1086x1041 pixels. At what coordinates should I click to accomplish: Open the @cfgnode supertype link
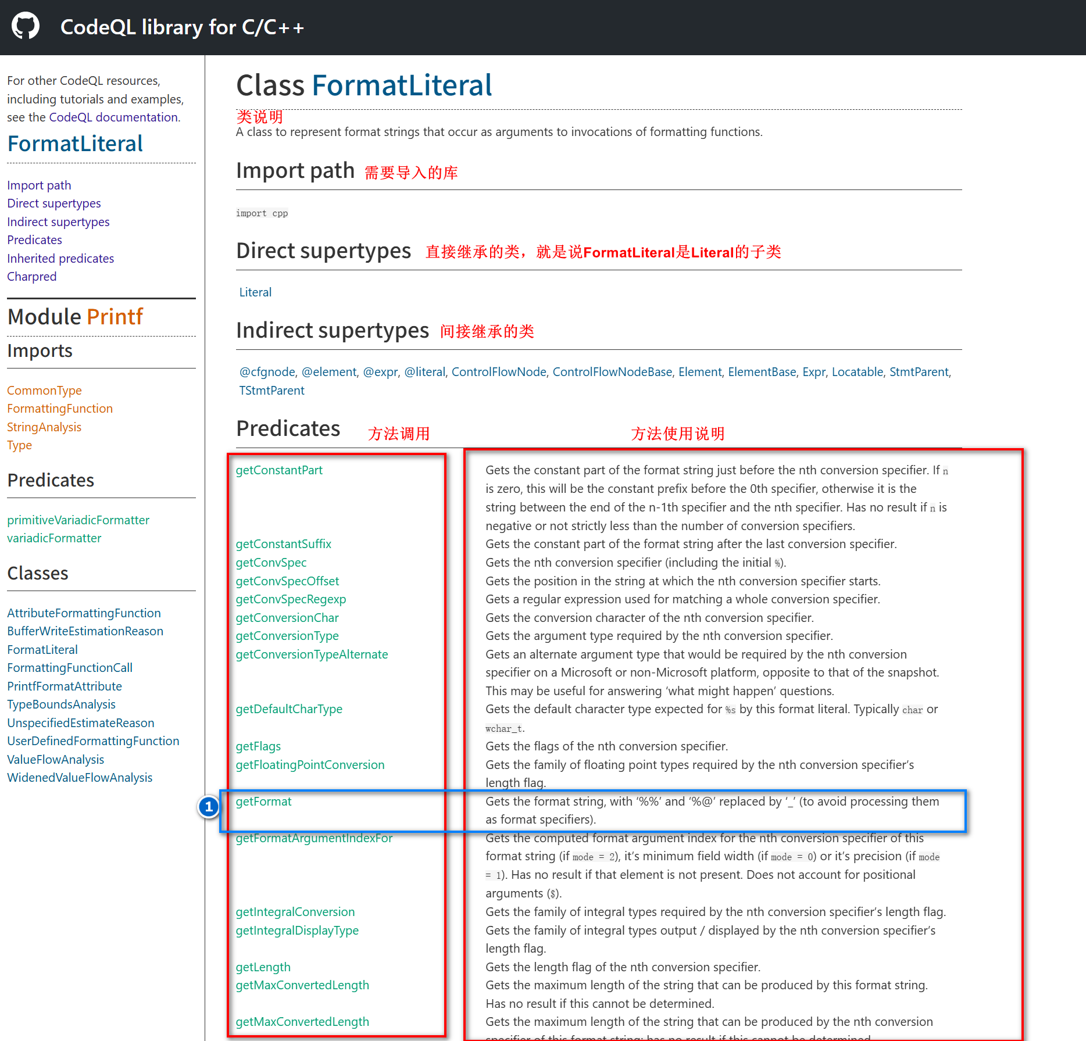(x=267, y=372)
